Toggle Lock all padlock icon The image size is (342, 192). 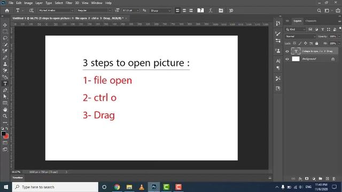coord(317,44)
